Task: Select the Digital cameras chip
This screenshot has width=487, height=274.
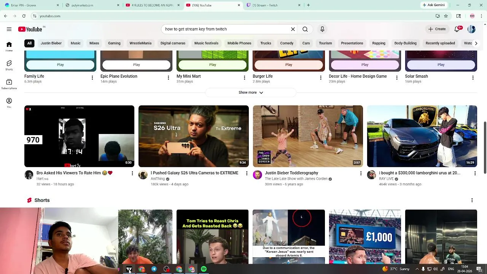Action: click(x=173, y=43)
